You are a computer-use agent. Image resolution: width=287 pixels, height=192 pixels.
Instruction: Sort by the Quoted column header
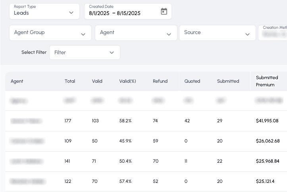(192, 81)
